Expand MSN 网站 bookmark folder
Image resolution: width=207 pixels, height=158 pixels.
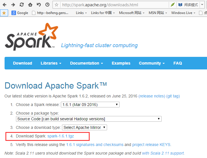pyautogui.click(x=158, y=13)
